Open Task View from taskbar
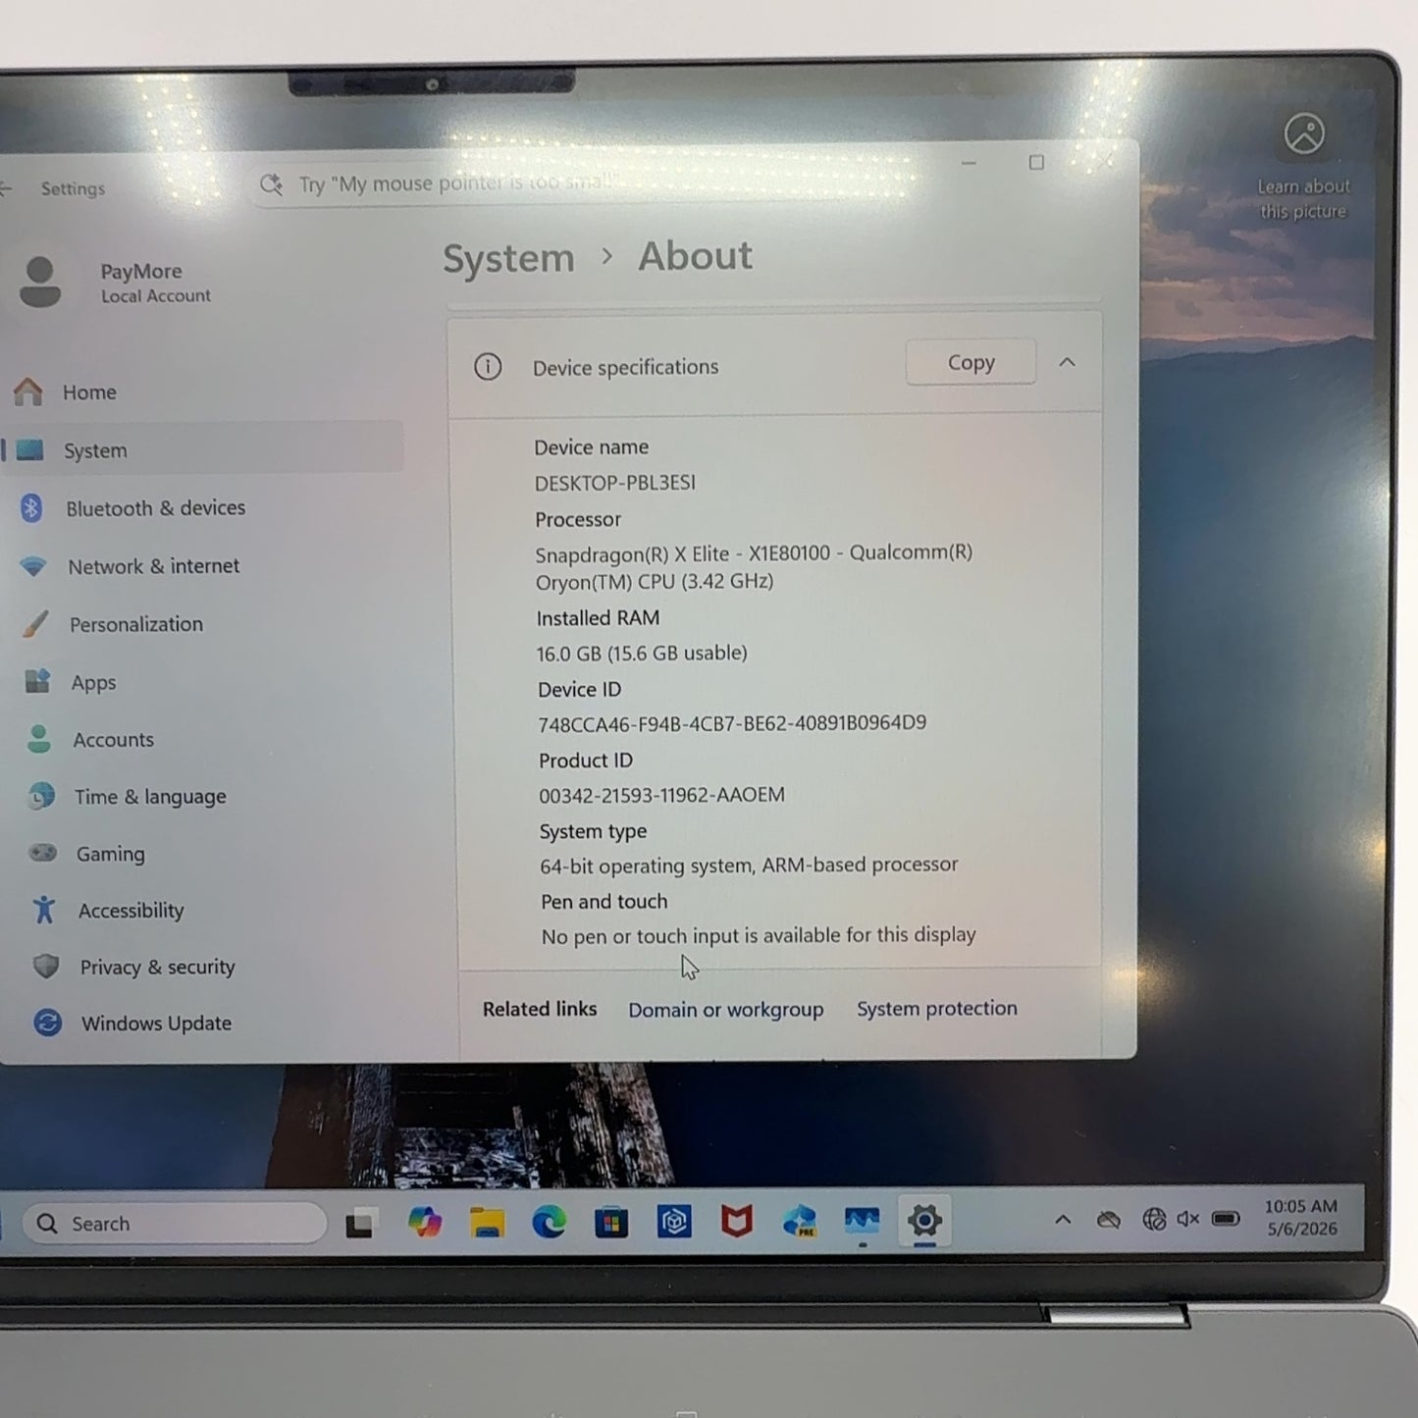 [x=360, y=1224]
